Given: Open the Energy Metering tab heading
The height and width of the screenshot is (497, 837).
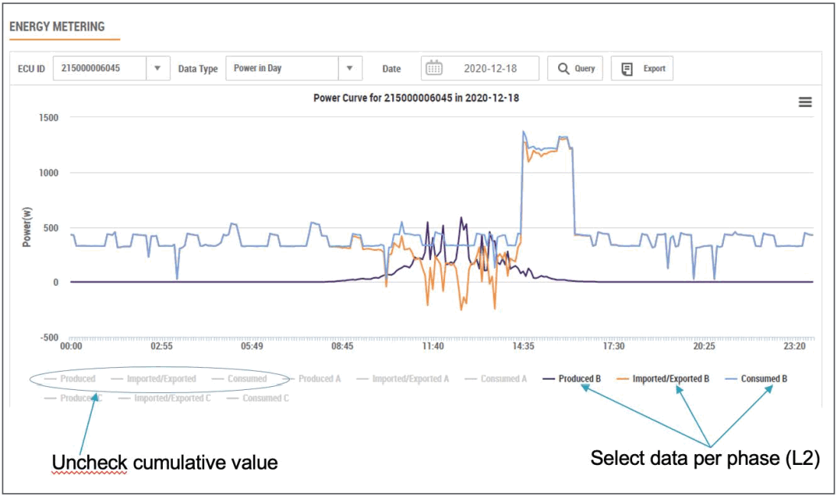Looking at the screenshot, I should 57,28.
